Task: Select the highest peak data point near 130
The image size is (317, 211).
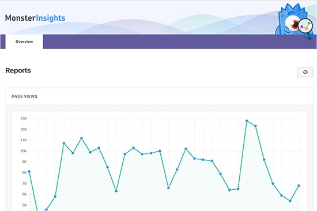Action: tap(247, 121)
